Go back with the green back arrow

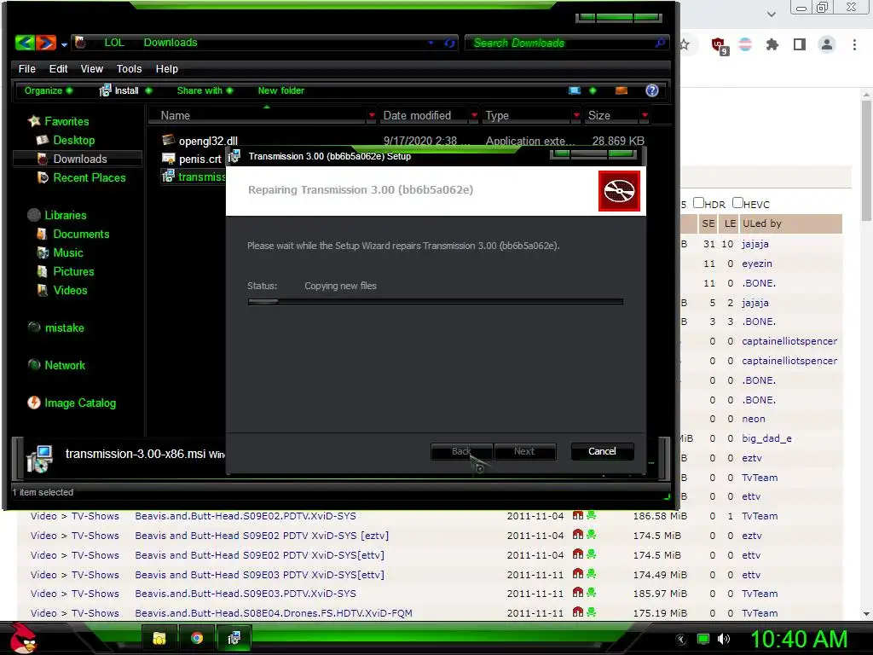click(x=25, y=43)
